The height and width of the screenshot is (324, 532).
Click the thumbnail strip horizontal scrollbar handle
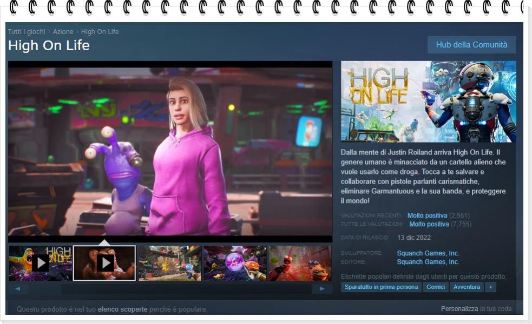(45, 289)
